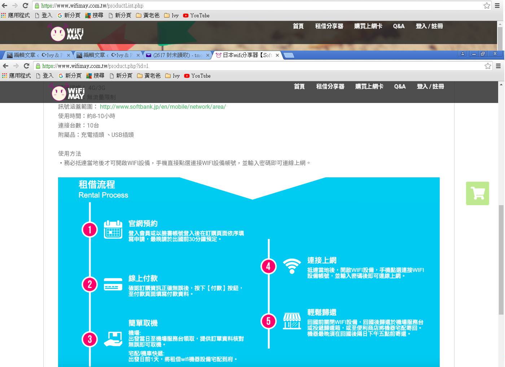Open Q&A menu in rear window
Image resolution: width=505 pixels, height=367 pixels.
[x=399, y=26]
